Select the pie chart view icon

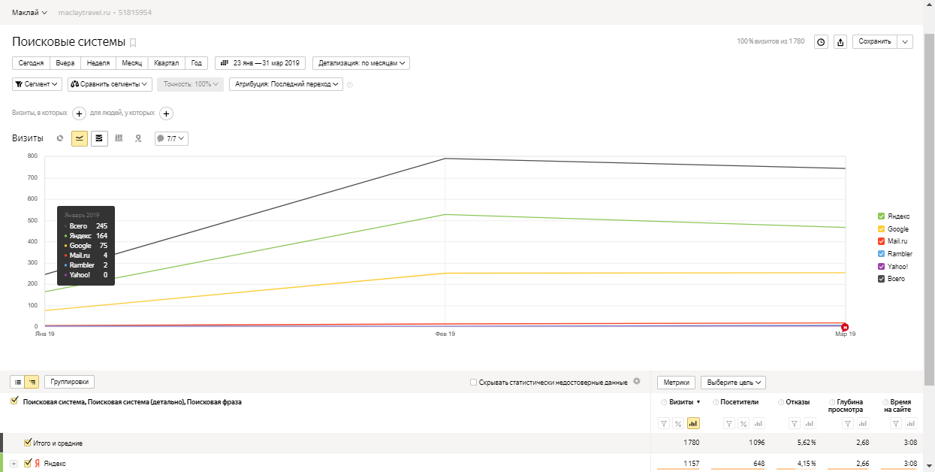60,138
